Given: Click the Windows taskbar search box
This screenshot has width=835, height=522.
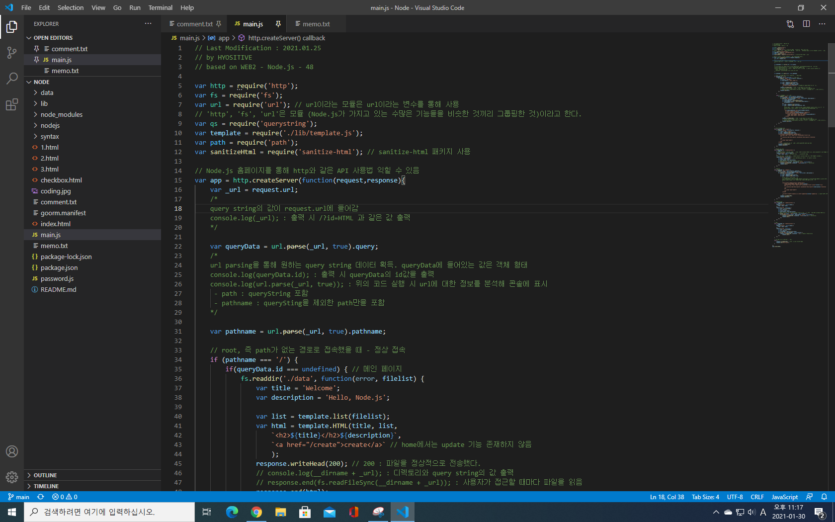Looking at the screenshot, I should point(109,512).
